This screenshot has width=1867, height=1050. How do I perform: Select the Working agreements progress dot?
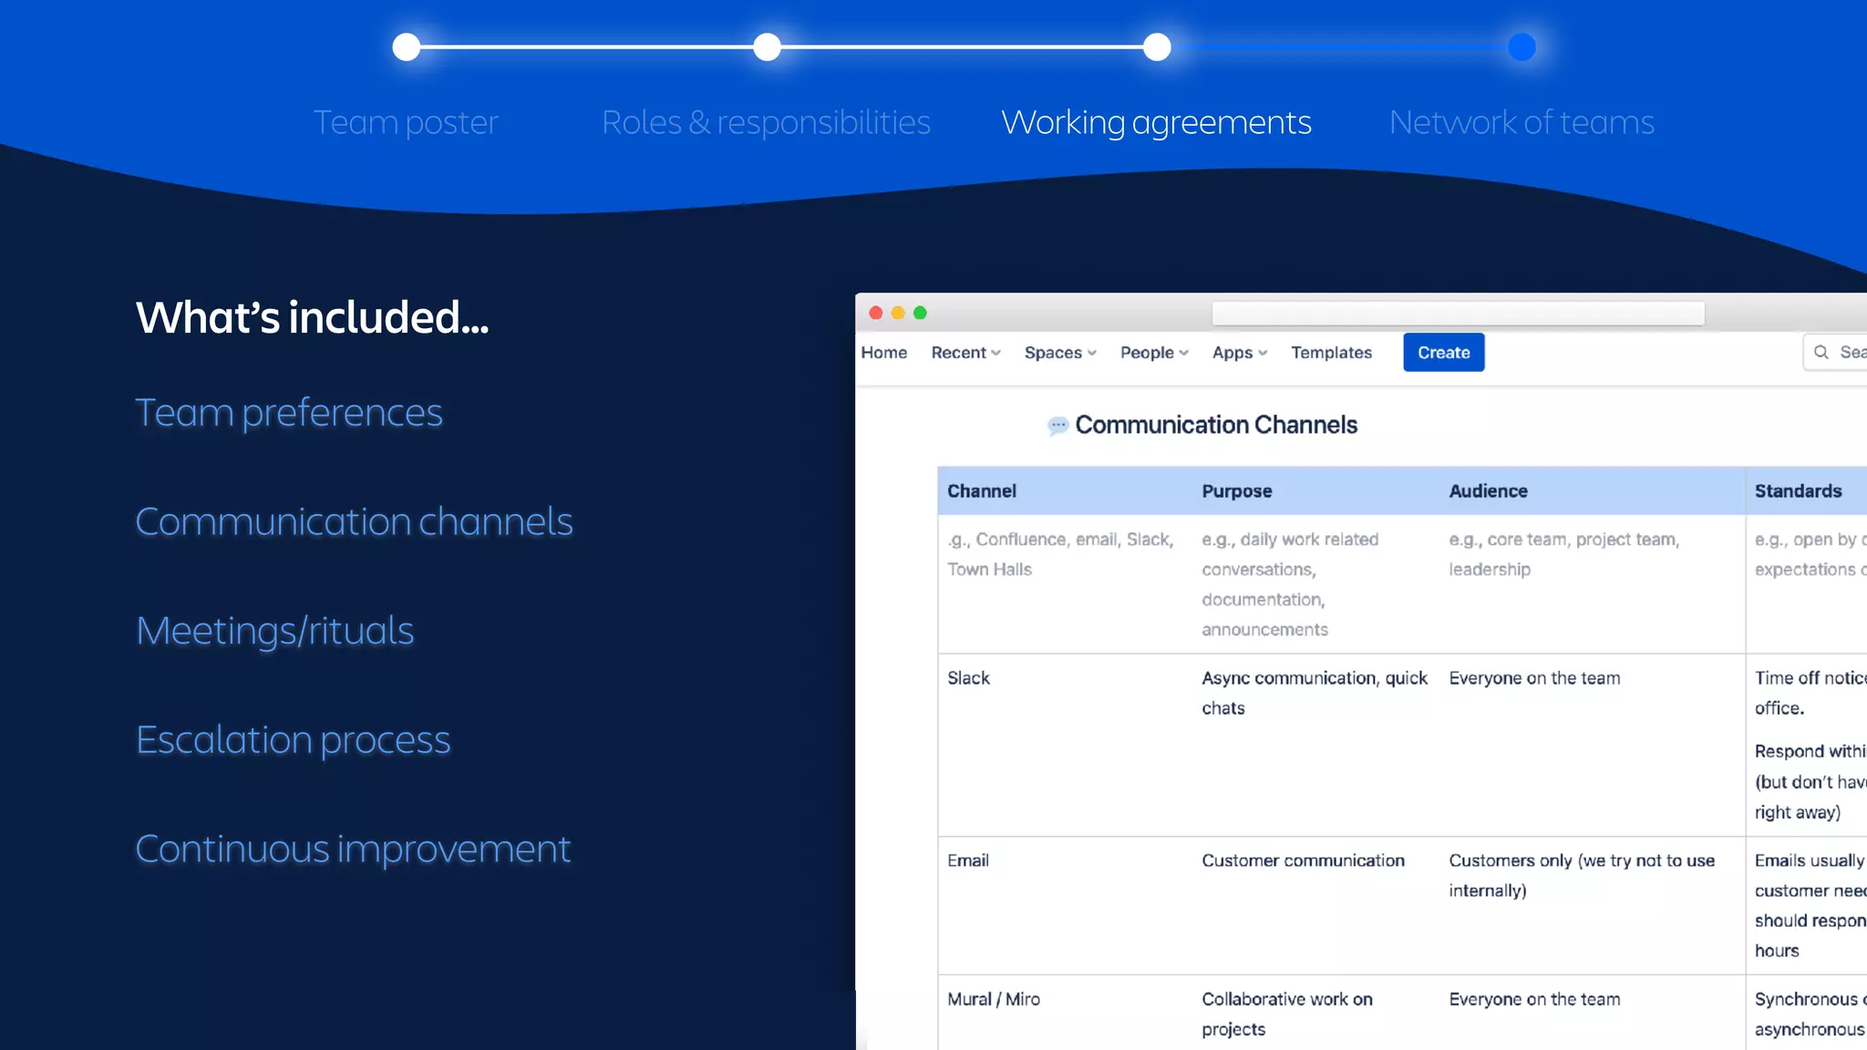(x=1157, y=47)
